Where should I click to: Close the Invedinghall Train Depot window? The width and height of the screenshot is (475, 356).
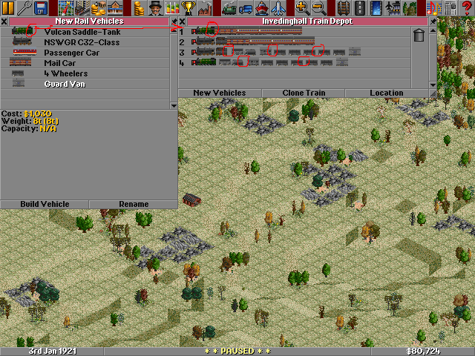pos(182,22)
